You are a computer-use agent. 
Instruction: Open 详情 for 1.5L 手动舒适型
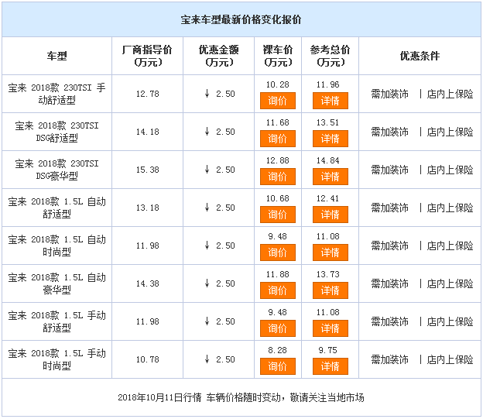pos(331,328)
